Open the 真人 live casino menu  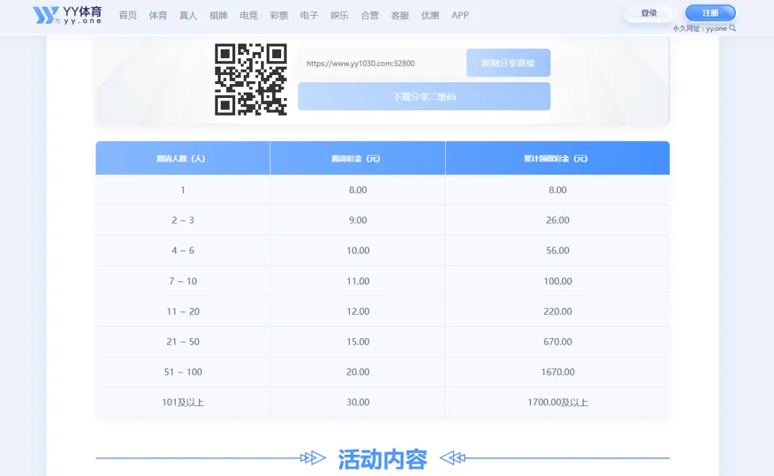[x=188, y=16]
